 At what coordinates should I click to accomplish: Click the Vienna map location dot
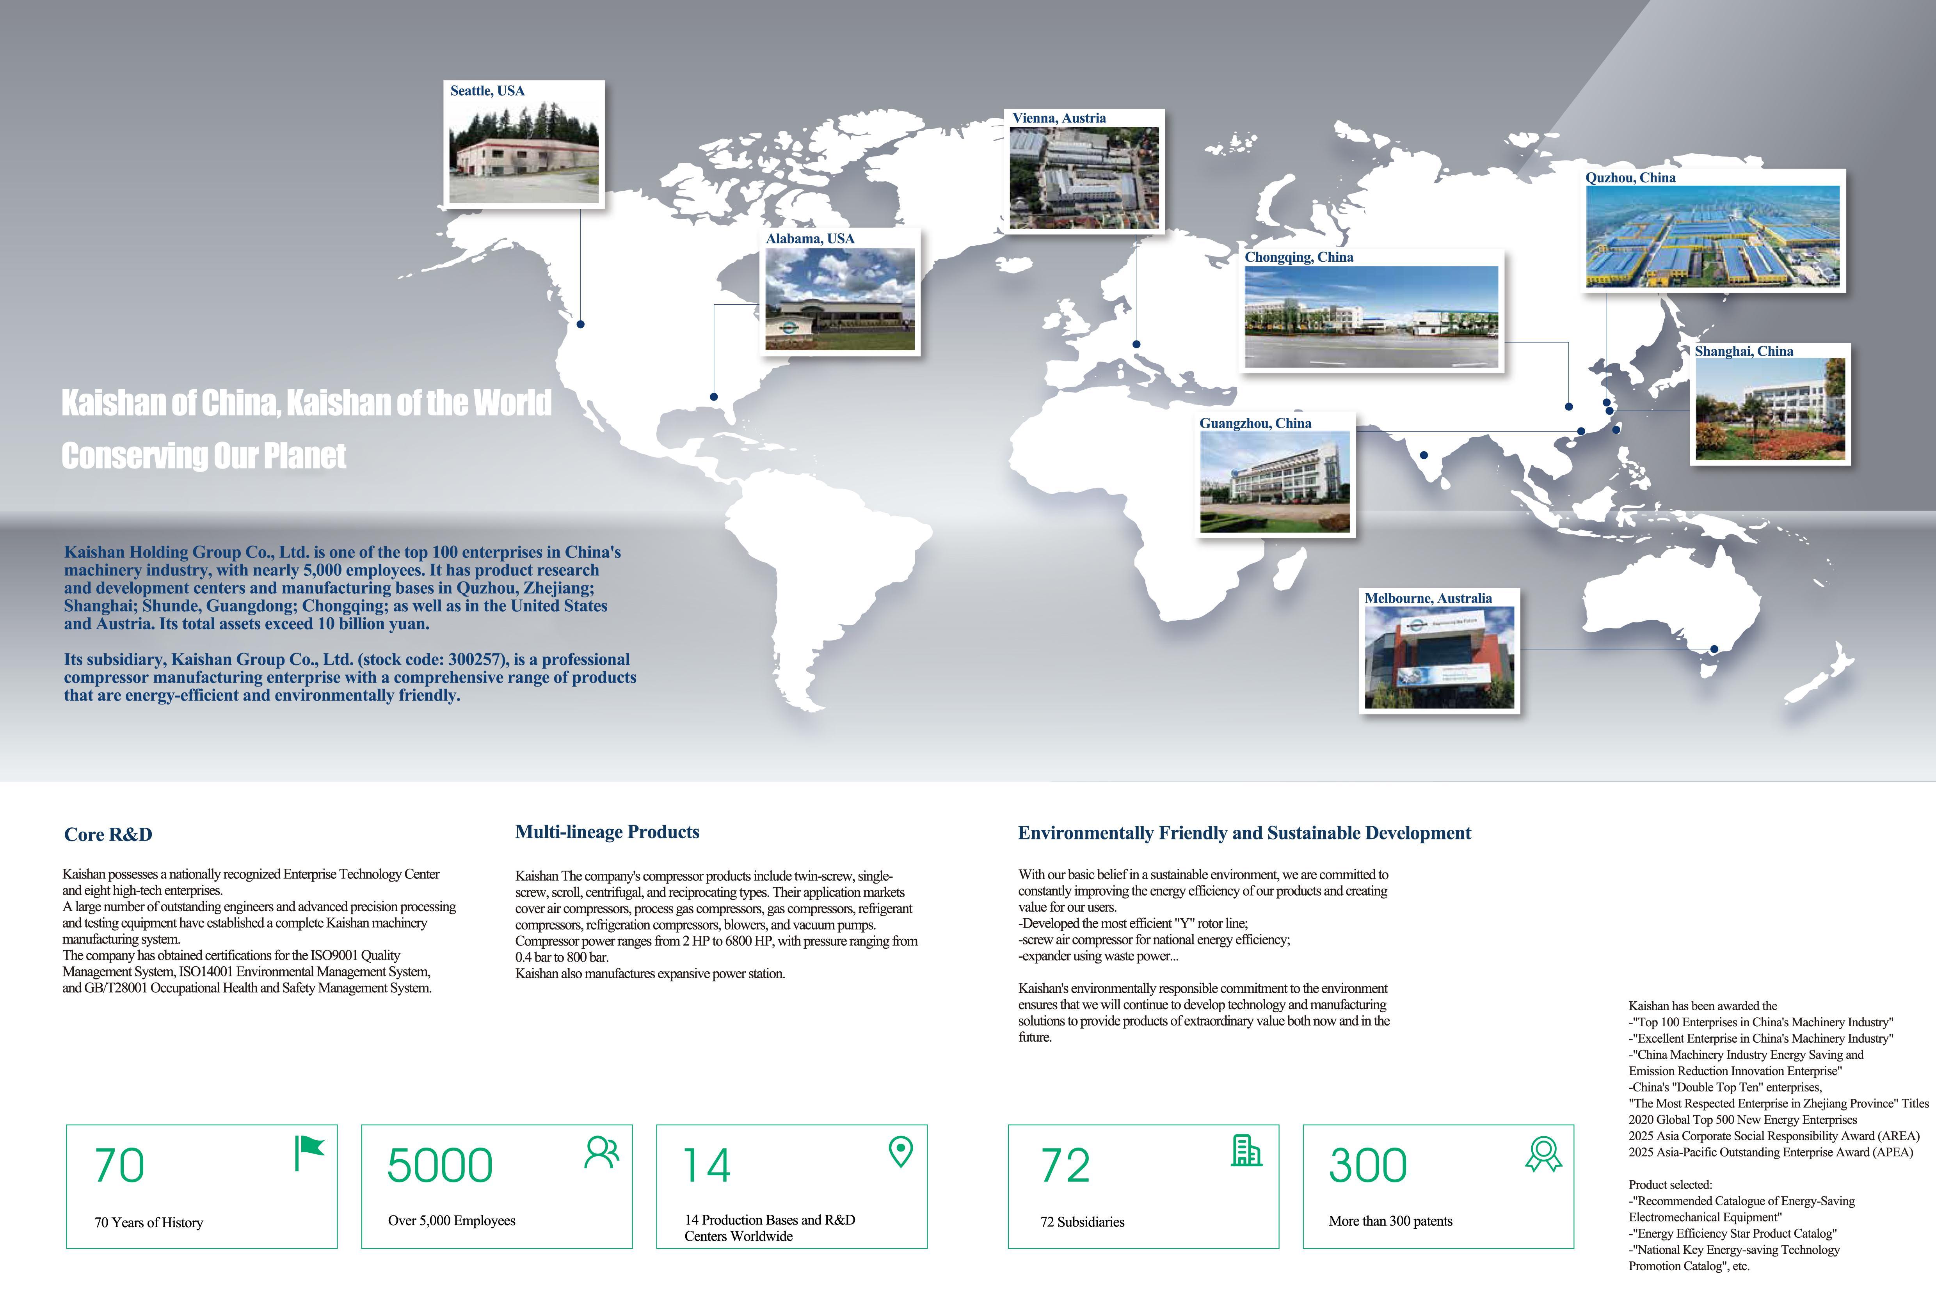(x=1136, y=344)
